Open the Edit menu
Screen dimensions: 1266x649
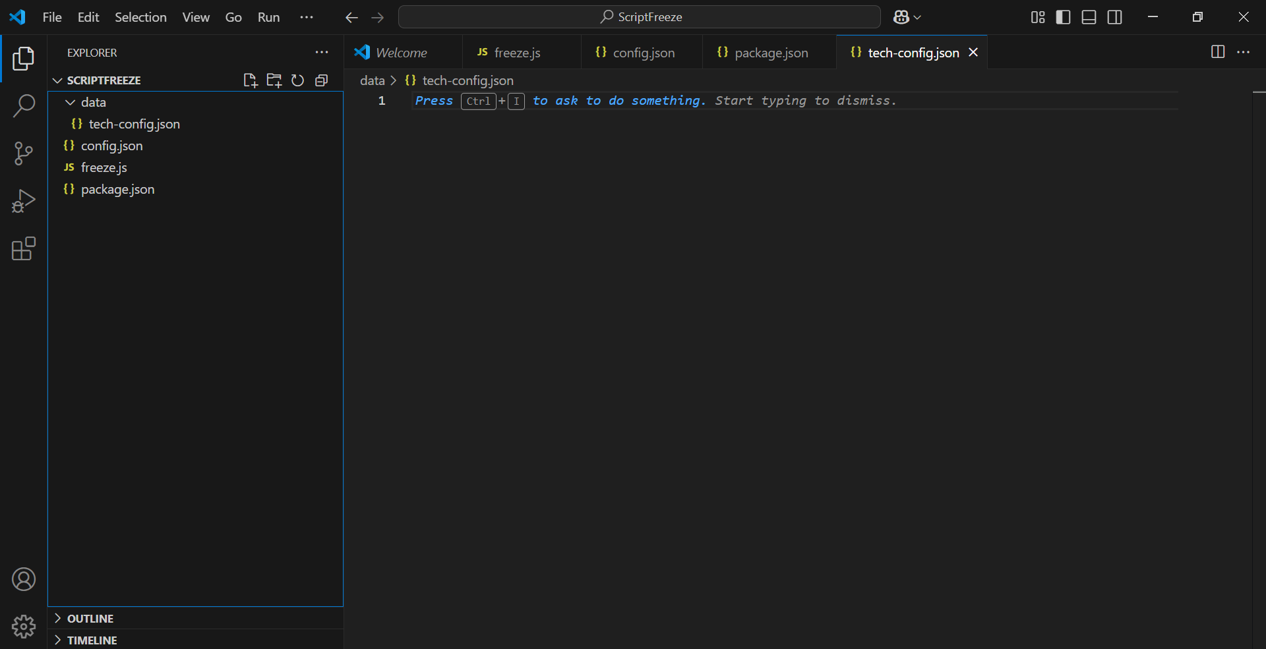coord(88,17)
